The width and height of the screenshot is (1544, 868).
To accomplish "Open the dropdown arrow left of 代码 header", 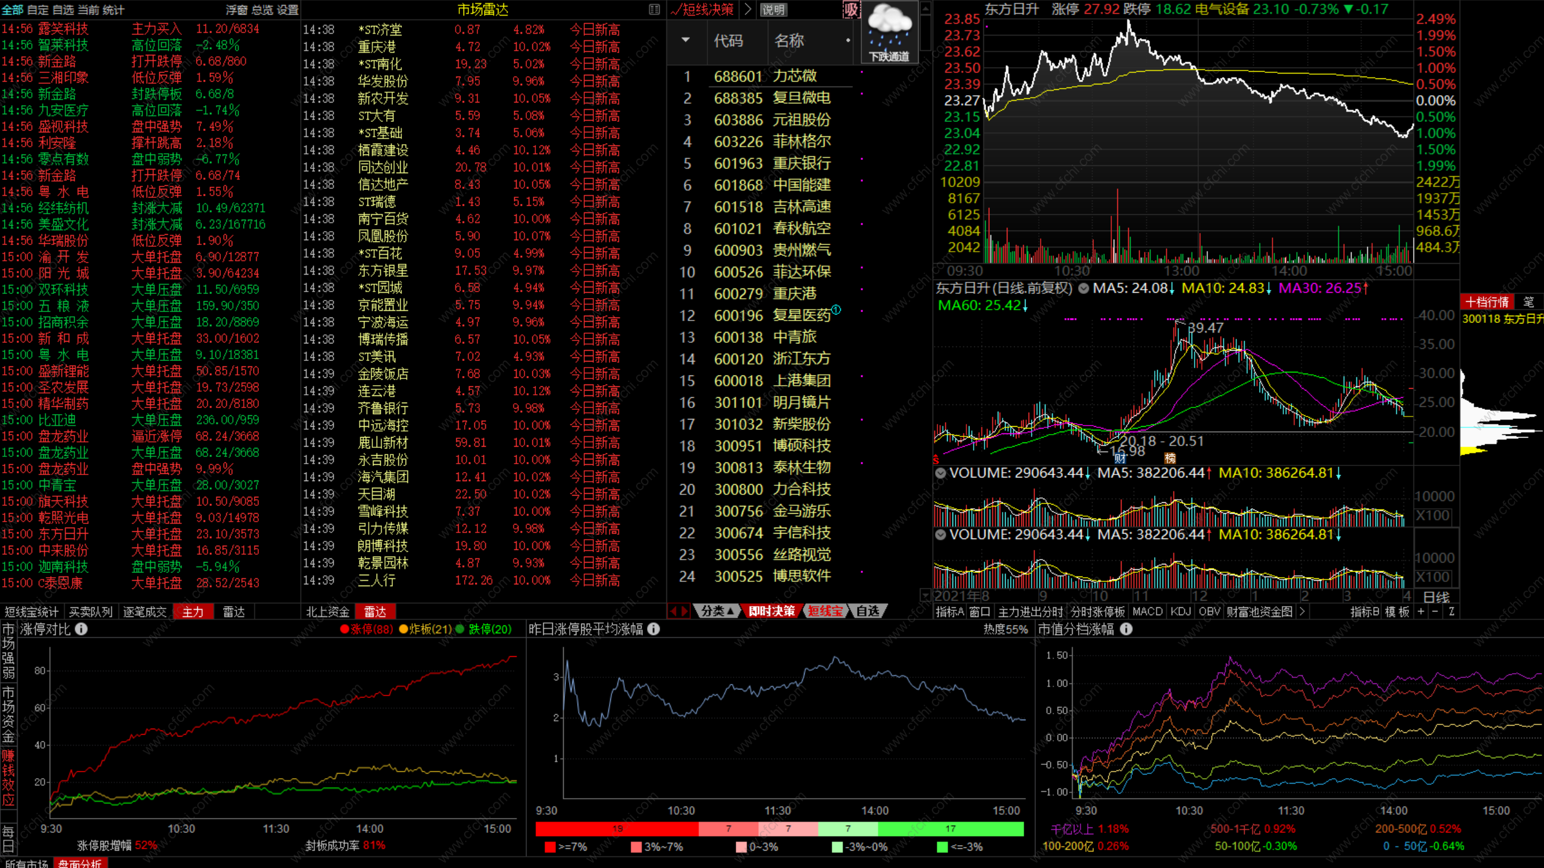I will coord(686,40).
